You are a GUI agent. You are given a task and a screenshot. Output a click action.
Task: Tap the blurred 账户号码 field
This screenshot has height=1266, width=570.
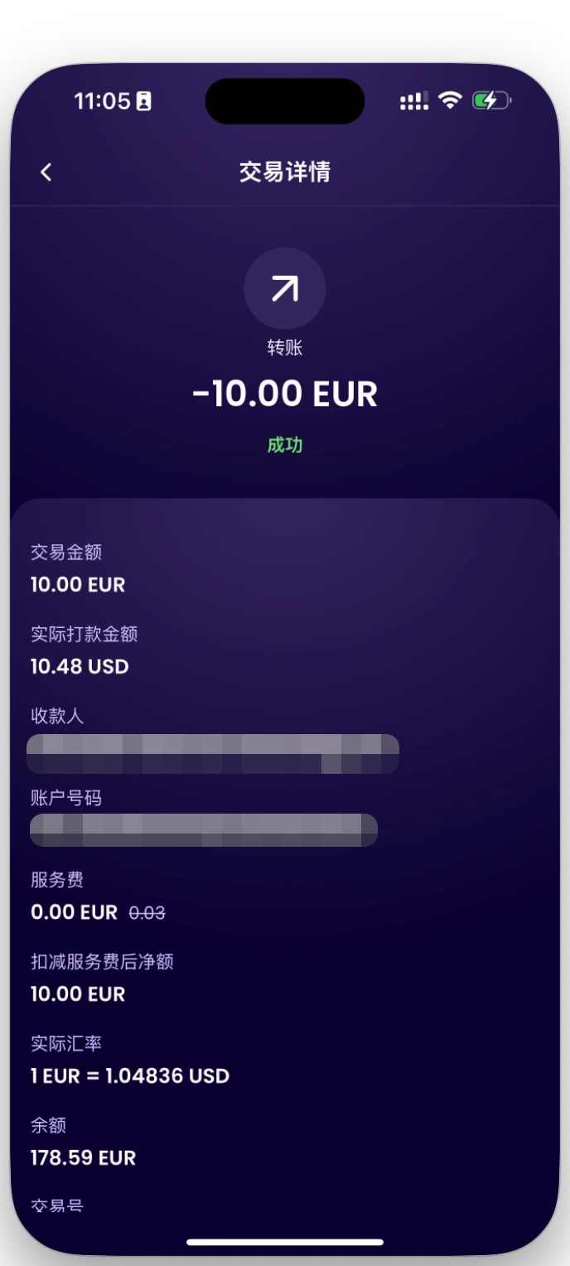tap(204, 830)
